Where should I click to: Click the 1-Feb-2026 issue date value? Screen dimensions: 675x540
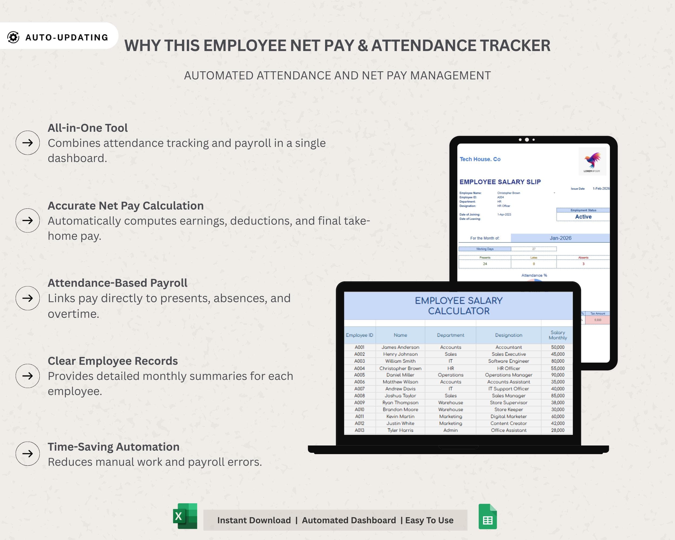pyautogui.click(x=601, y=188)
